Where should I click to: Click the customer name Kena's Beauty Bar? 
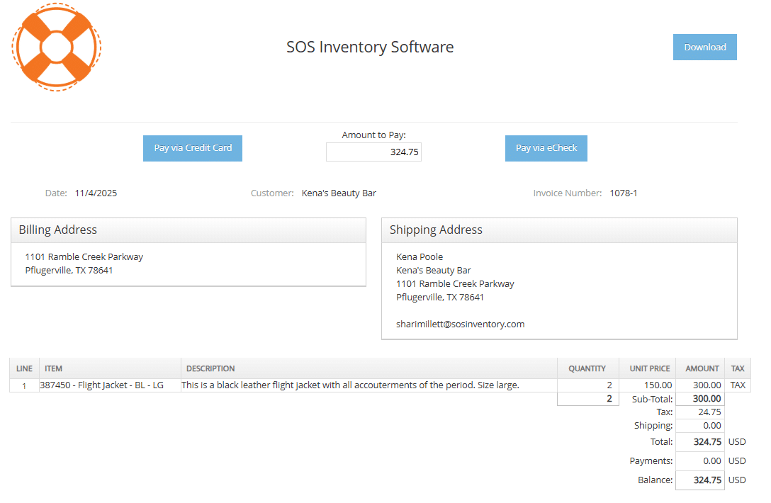coord(339,193)
